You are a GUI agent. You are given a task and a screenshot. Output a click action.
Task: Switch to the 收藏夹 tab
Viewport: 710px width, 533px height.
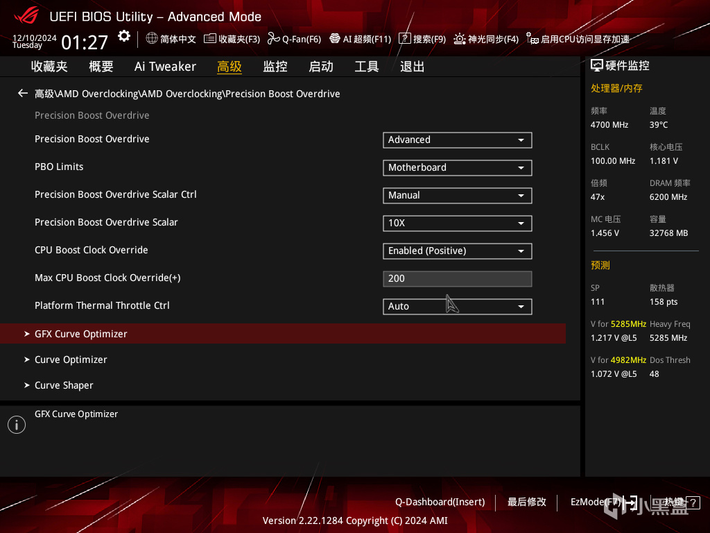(x=49, y=67)
